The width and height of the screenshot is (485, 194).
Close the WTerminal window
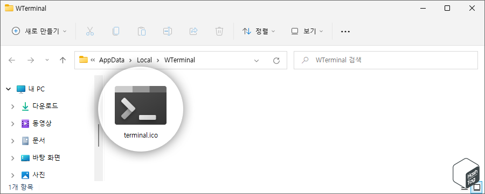tap(472, 8)
